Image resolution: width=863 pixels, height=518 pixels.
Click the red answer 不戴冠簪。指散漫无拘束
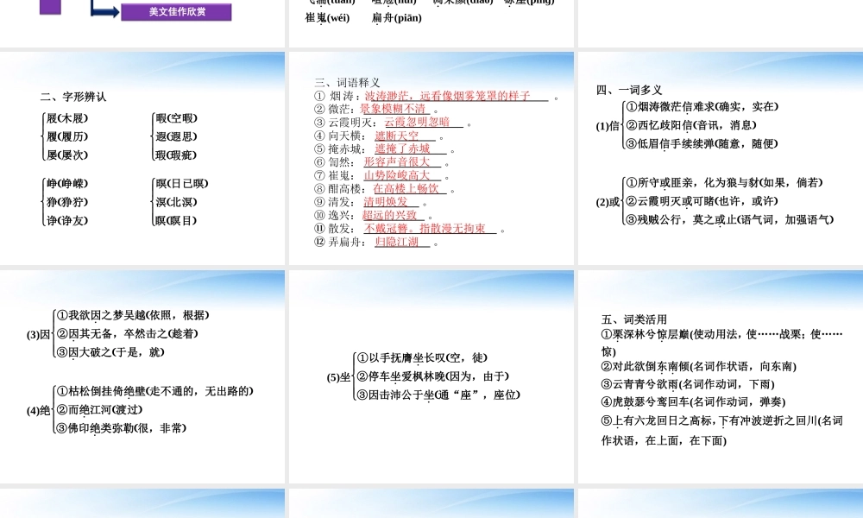click(x=425, y=229)
